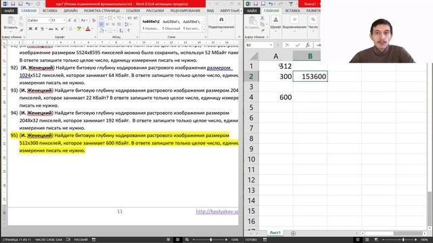
Task: Click word count in Word status bar
Action: [48, 240]
